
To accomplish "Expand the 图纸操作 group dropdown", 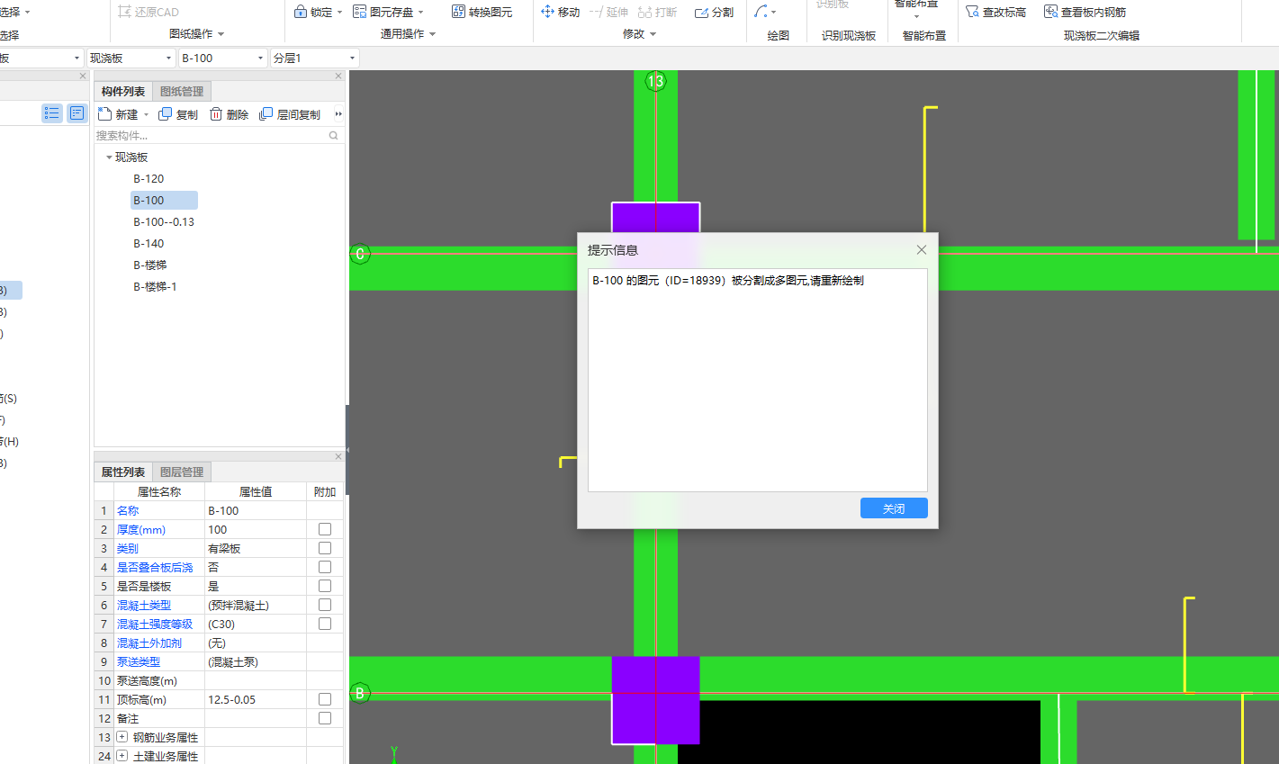I will tap(221, 34).
